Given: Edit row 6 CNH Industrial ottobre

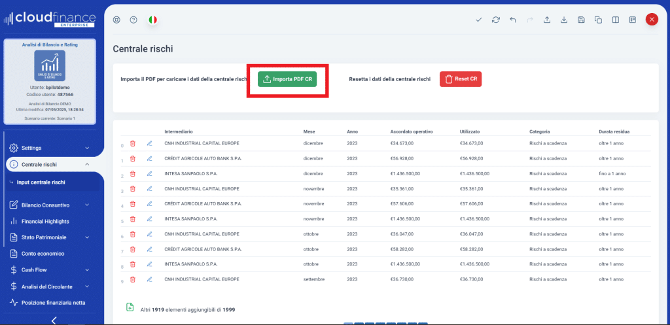Looking at the screenshot, I should click(150, 234).
